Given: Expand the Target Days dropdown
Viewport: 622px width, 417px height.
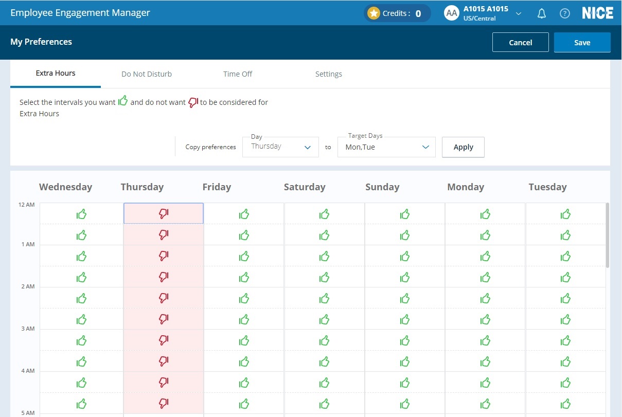Looking at the screenshot, I should (386, 147).
